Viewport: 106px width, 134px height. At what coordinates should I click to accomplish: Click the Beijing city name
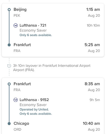[20, 10]
